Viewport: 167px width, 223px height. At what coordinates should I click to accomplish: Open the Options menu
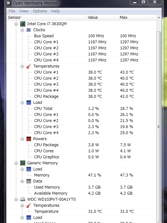[x=40, y=11]
